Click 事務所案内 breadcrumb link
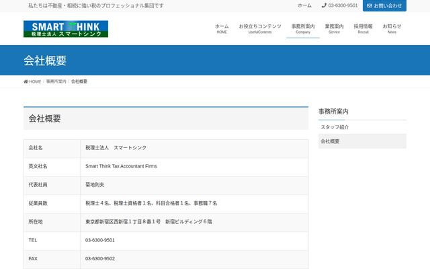This screenshot has height=269, width=430. tap(56, 81)
